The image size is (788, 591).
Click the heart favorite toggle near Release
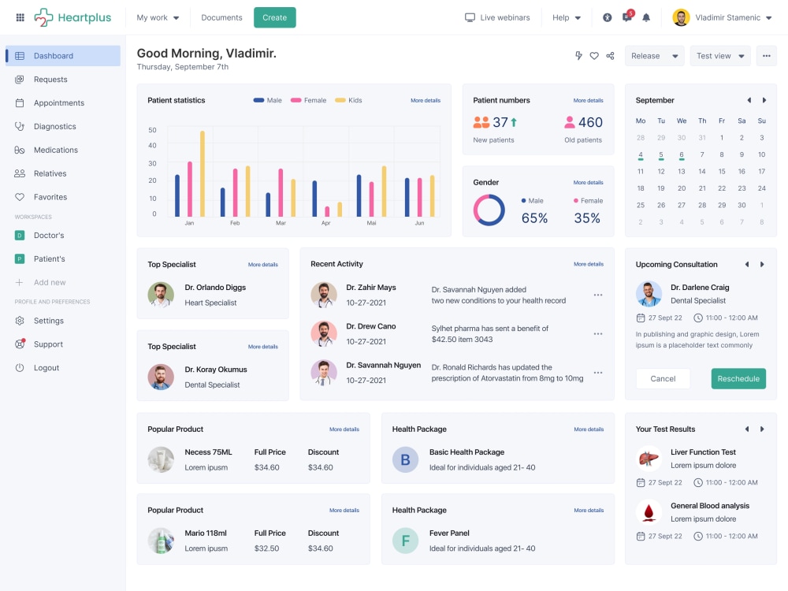[x=595, y=55]
